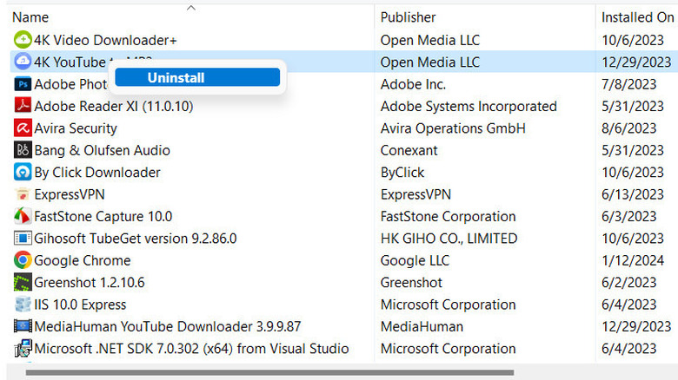Select the By Click Downloader entry
678x380 pixels.
(x=96, y=173)
